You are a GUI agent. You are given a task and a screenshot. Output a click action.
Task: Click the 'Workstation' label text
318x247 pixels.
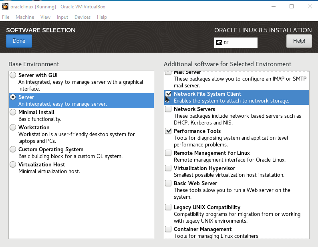pyautogui.click(x=34, y=128)
